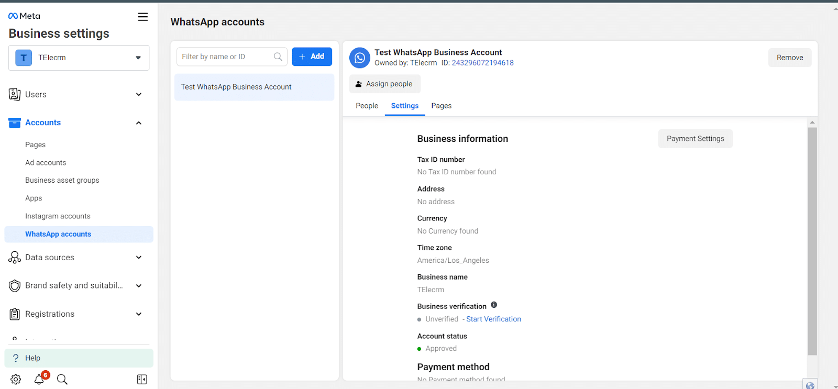838x389 pixels.
Task: Focus the Filter by name or ID field
Action: point(232,57)
